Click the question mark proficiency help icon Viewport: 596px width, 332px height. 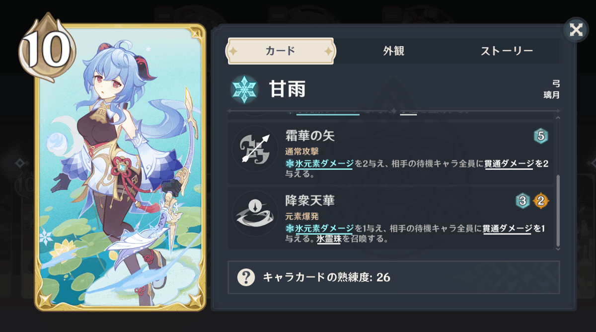pyautogui.click(x=246, y=277)
